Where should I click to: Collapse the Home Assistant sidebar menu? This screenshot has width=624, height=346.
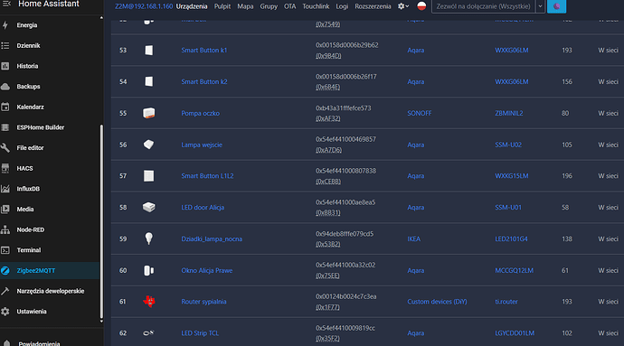6,4
